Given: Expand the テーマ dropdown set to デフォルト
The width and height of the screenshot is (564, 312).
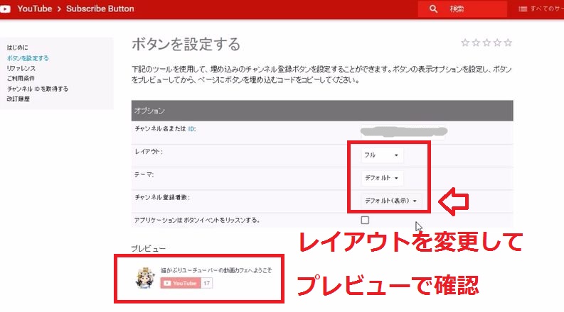Looking at the screenshot, I should click(x=383, y=178).
